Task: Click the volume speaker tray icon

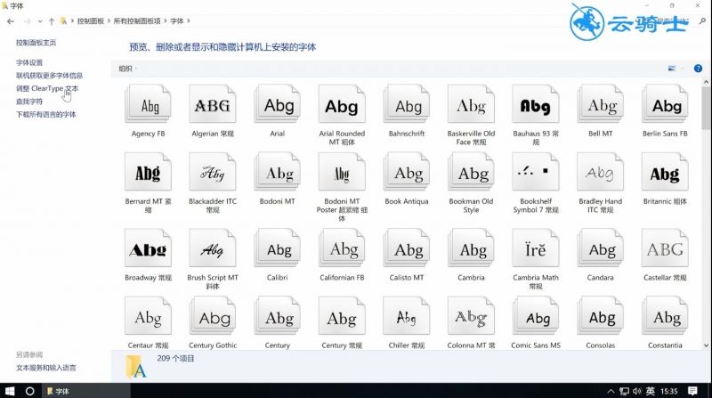Action: (x=637, y=391)
